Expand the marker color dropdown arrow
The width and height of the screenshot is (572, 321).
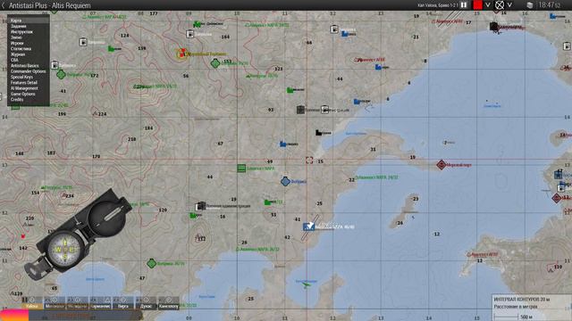pyautogui.click(x=488, y=5)
